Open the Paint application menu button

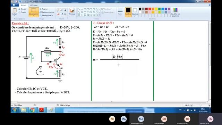click(x=15, y=5)
